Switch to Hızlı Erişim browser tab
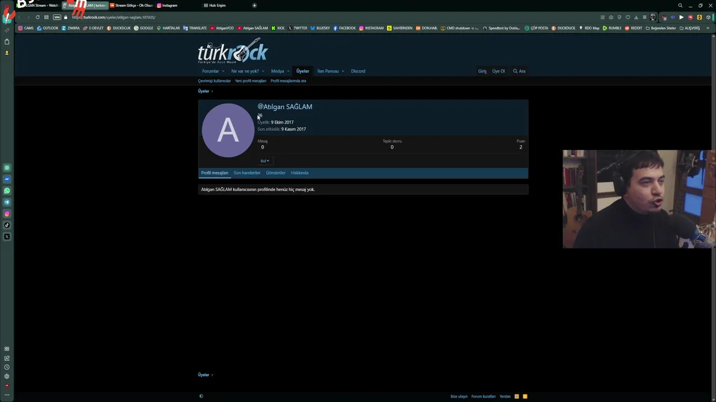 point(215,6)
